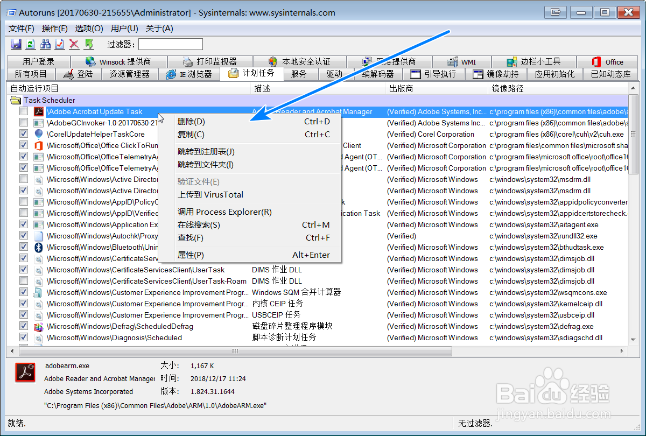Viewport: 646px width, 436px height.
Task: Click the Bluetooth icon in the Bluetooth task row
Action: click(39, 247)
